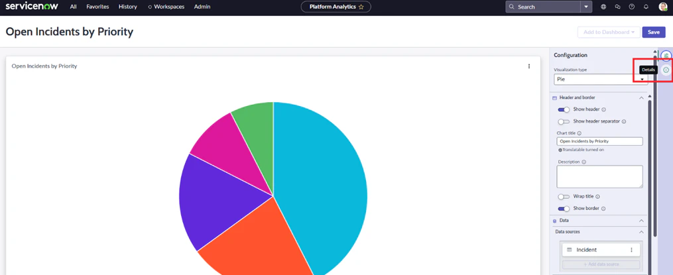
Task: Open the globe scope selector icon
Action: click(x=603, y=7)
